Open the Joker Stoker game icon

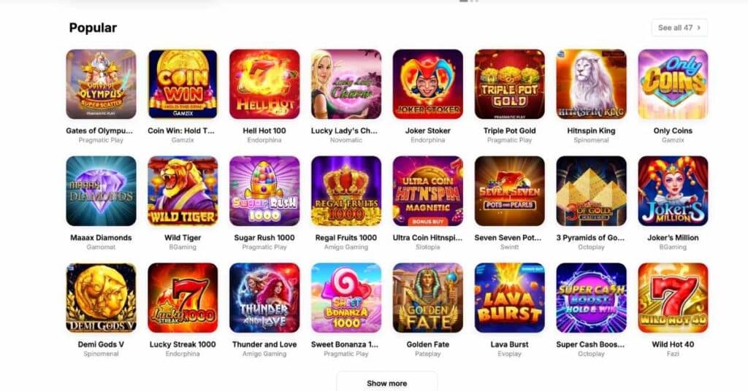pos(428,85)
